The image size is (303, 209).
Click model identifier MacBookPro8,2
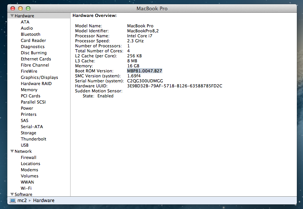[143, 31]
